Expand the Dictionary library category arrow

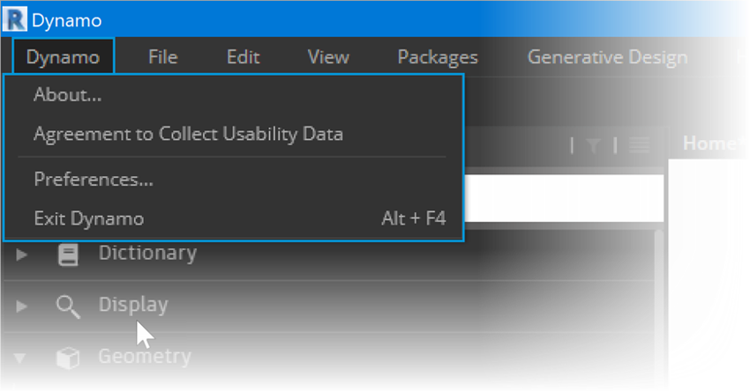(21, 255)
